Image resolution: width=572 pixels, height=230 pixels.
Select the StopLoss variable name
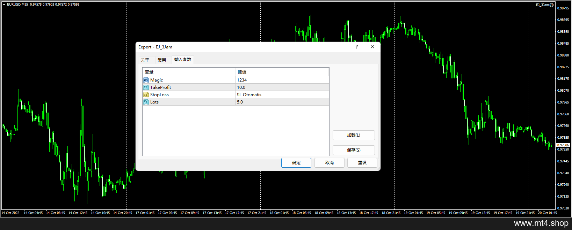tap(159, 95)
